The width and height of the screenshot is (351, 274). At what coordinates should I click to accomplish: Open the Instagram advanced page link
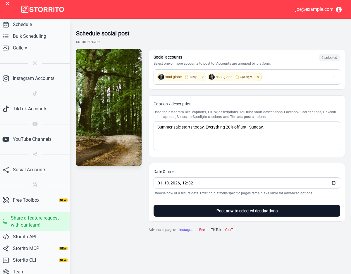pyautogui.click(x=187, y=230)
